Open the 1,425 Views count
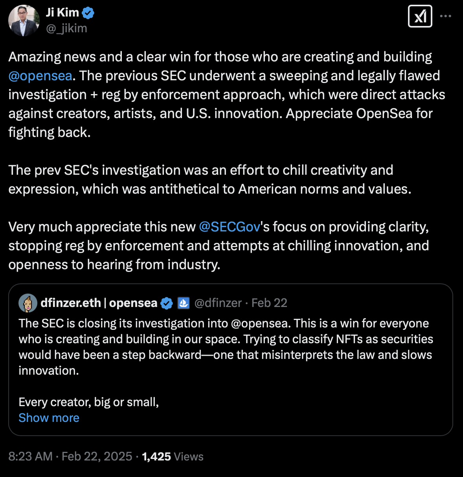 [x=173, y=456]
